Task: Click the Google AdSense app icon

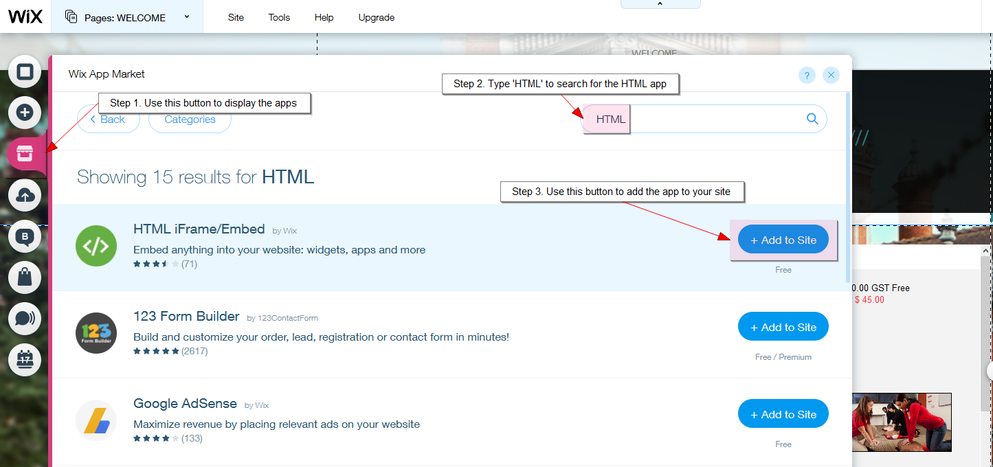Action: click(96, 420)
